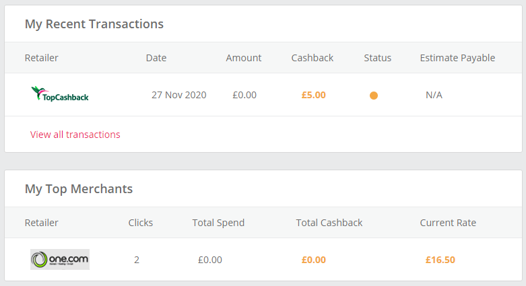
Task: Click the N/A estimate payable value
Action: coord(434,95)
